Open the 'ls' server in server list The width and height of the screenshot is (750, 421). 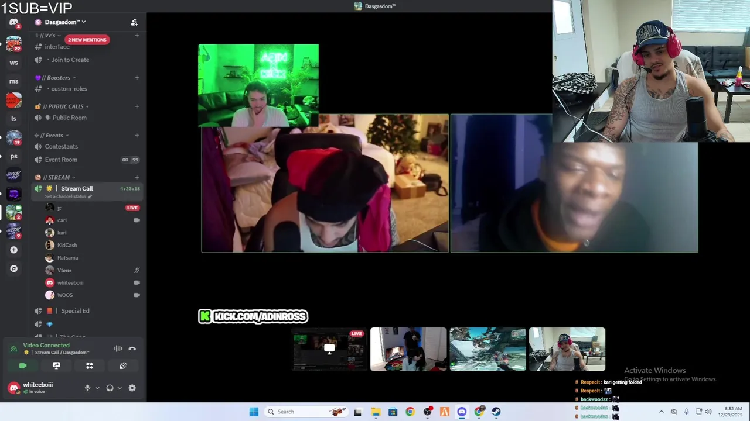[13, 119]
